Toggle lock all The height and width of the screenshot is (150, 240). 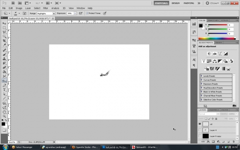click(216, 119)
